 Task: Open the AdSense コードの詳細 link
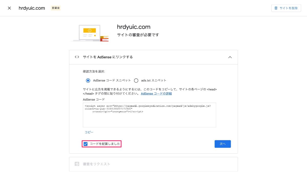156,94
